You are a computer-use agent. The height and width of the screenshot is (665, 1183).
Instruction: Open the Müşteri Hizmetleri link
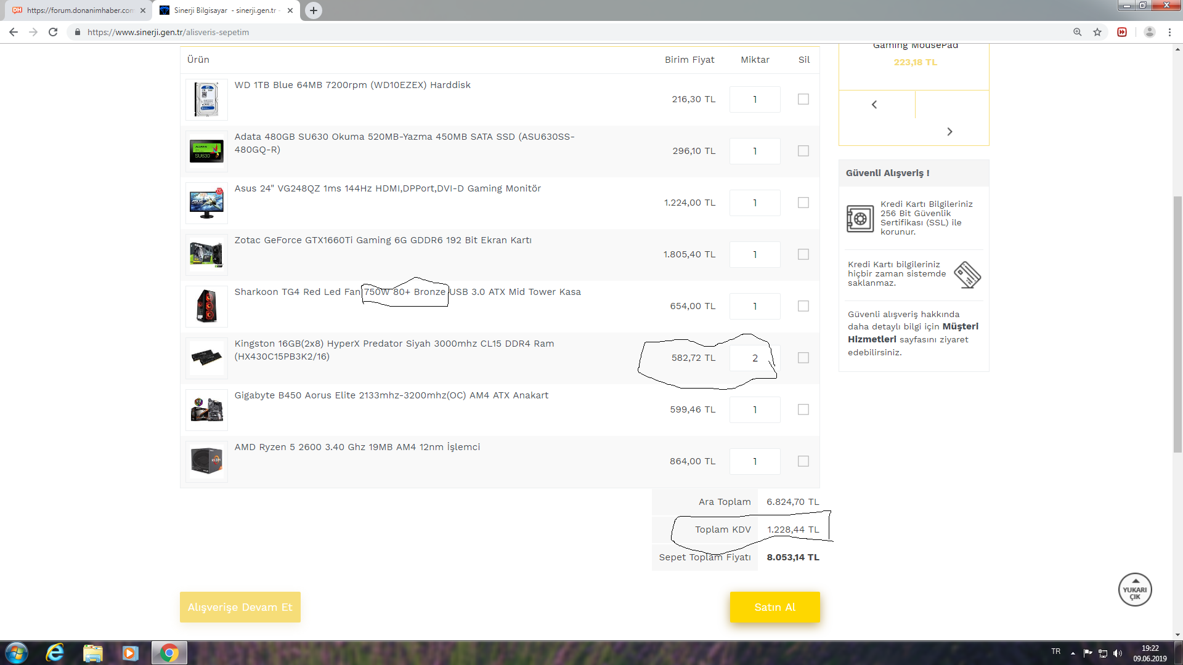[913, 333]
